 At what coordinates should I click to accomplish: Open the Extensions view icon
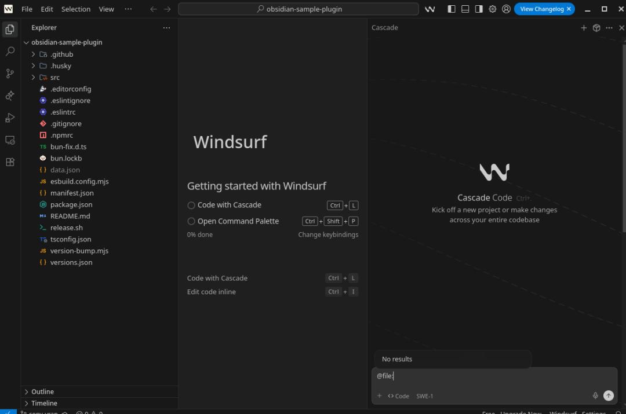(x=10, y=162)
